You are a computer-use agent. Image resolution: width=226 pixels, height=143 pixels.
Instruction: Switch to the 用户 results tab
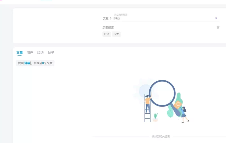pos(30,53)
